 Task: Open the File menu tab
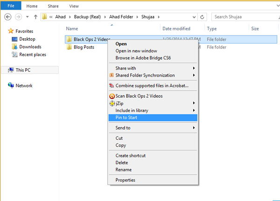click(x=11, y=6)
